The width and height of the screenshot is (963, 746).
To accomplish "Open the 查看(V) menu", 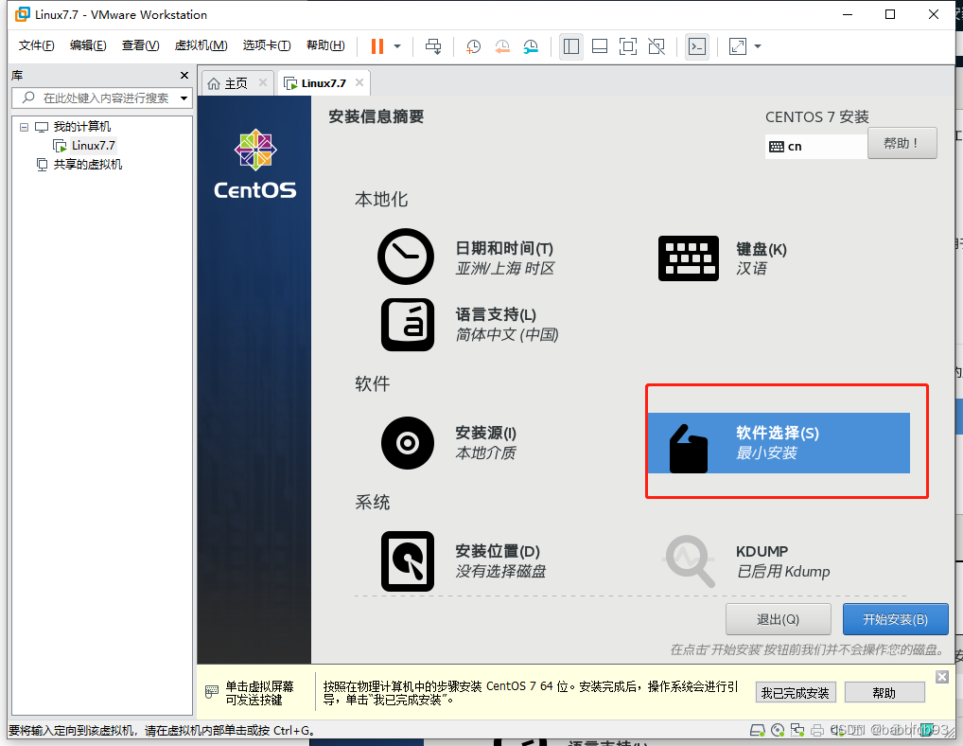I will [140, 45].
